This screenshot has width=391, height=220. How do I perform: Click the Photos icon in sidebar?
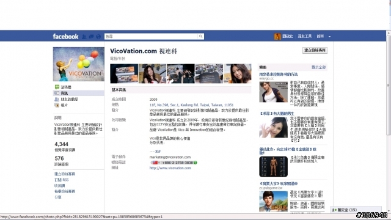57,105
